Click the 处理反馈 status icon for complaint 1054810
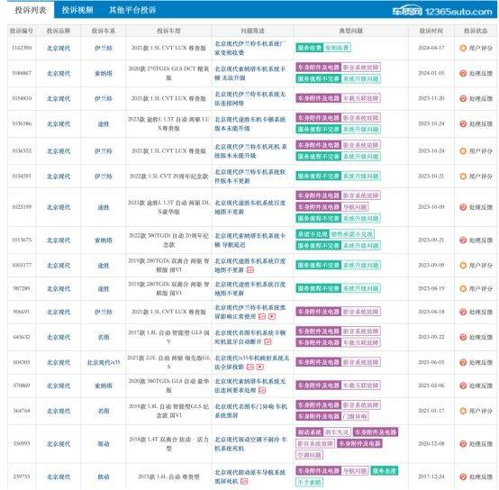Screen dimensions: 499x490 [x=463, y=99]
